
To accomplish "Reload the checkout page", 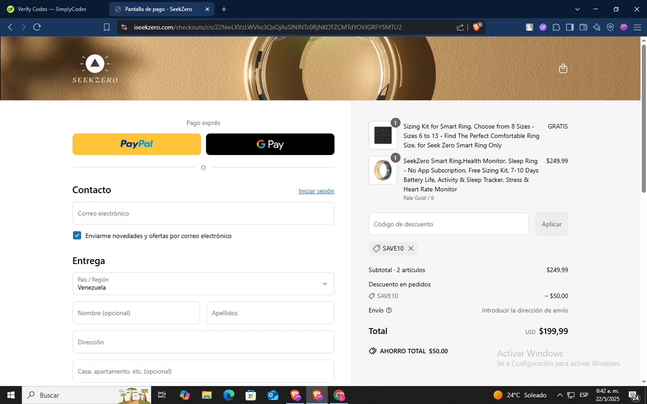I will pyautogui.click(x=37, y=27).
